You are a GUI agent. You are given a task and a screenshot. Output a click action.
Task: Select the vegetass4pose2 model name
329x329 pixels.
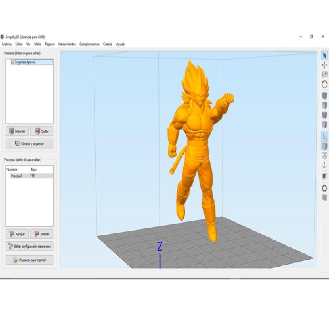[x=25, y=62]
